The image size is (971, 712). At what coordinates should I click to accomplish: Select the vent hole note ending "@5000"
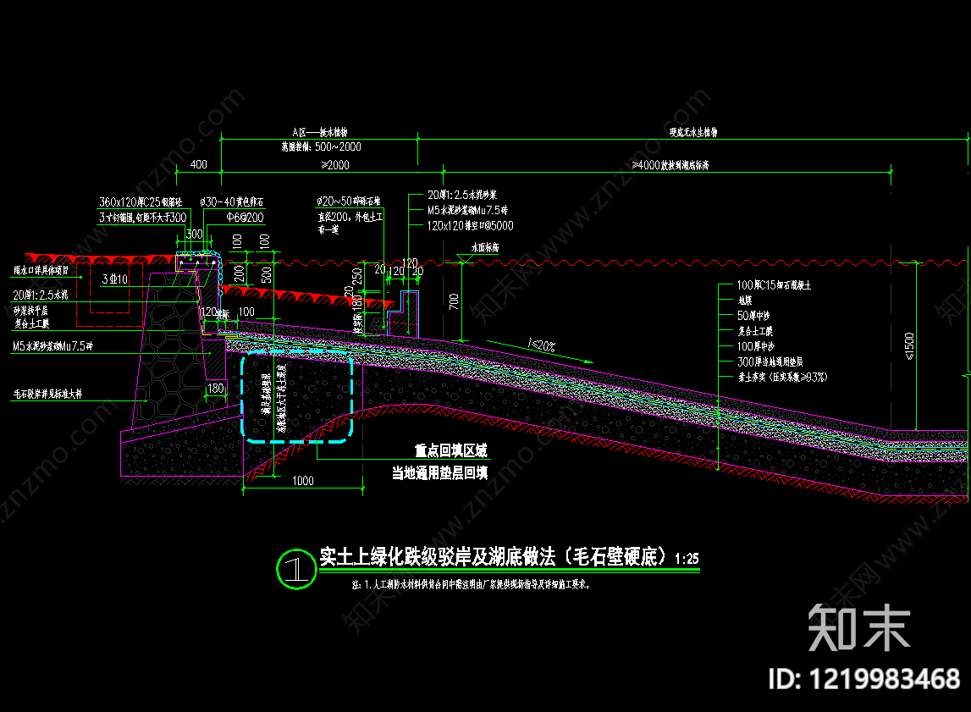click(x=470, y=226)
